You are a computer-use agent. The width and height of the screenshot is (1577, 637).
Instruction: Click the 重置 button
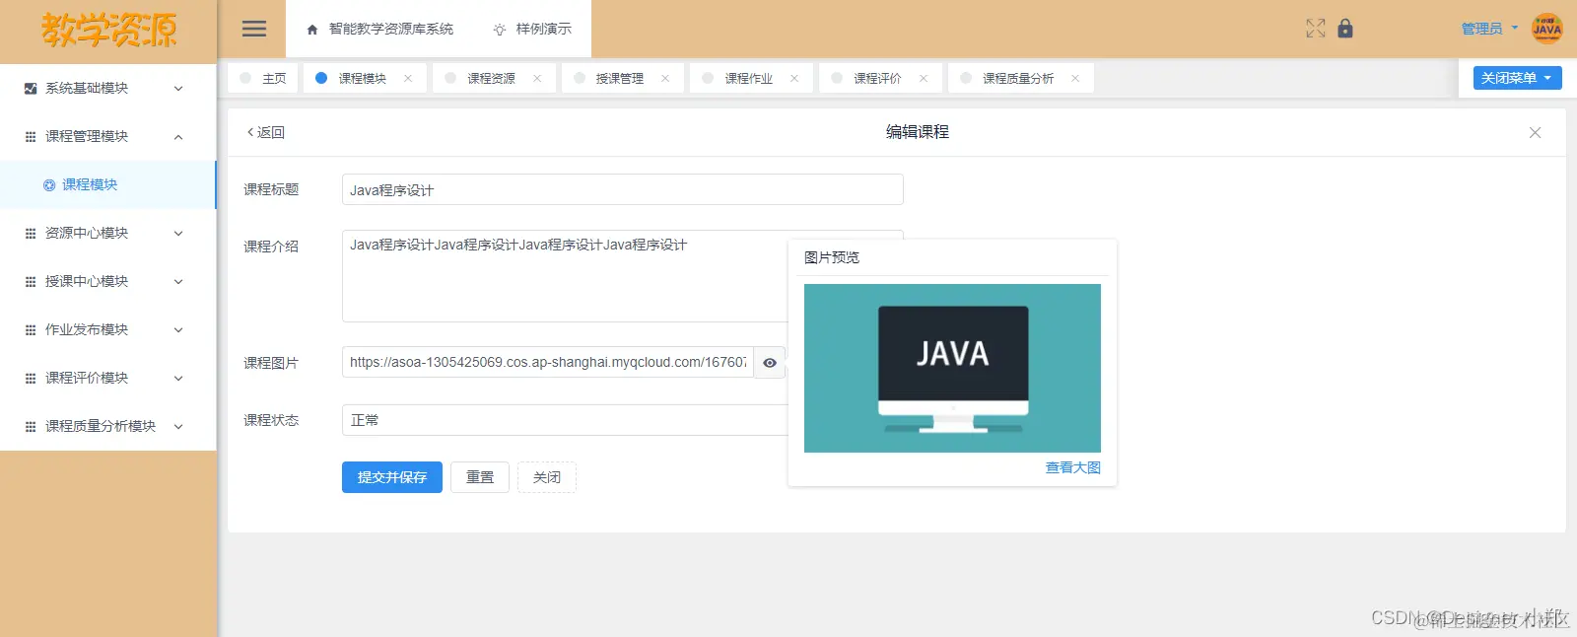click(480, 477)
